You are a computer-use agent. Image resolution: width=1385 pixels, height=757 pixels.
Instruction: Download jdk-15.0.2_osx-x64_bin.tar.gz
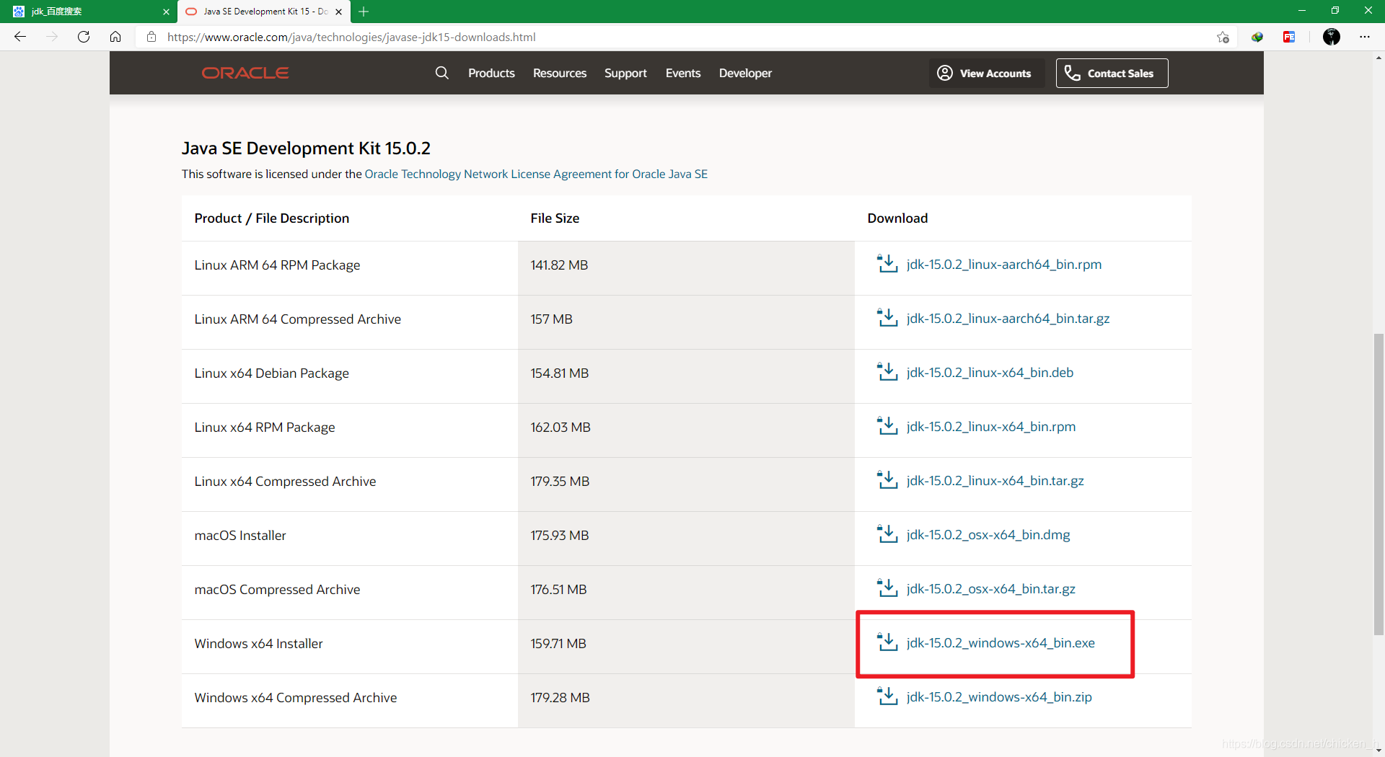991,589
